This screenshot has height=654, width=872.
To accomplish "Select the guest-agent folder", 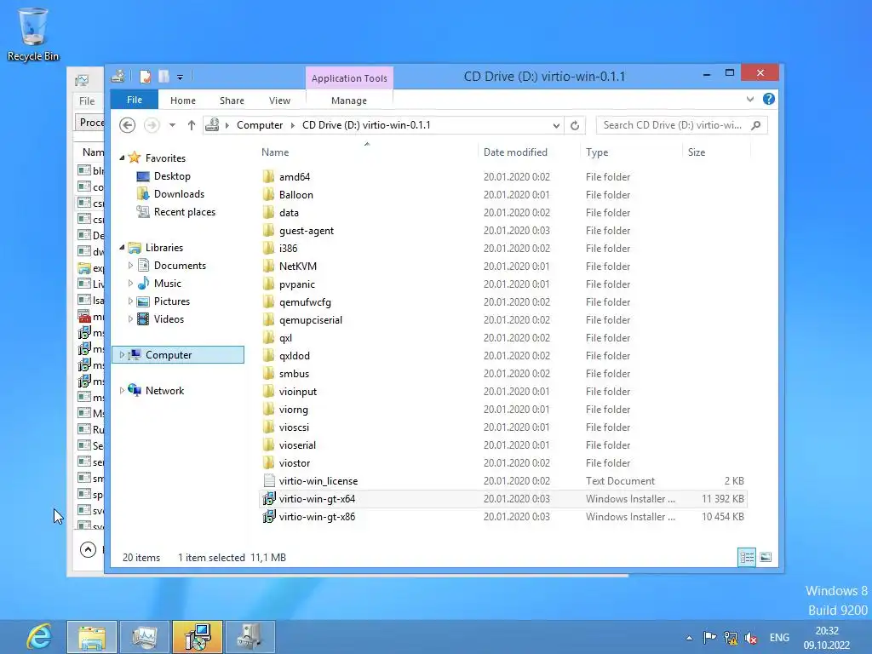I will coord(307,230).
